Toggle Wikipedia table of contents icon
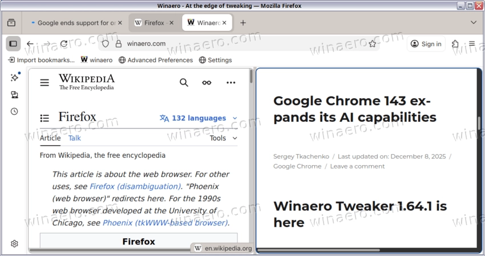The height and width of the screenshot is (256, 485). click(45, 118)
